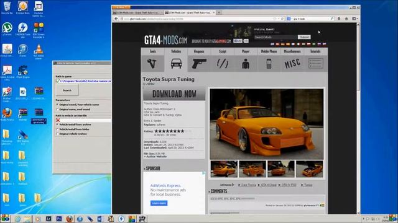
Task: Click Learn more in the AdWords ad
Action: (159, 203)
